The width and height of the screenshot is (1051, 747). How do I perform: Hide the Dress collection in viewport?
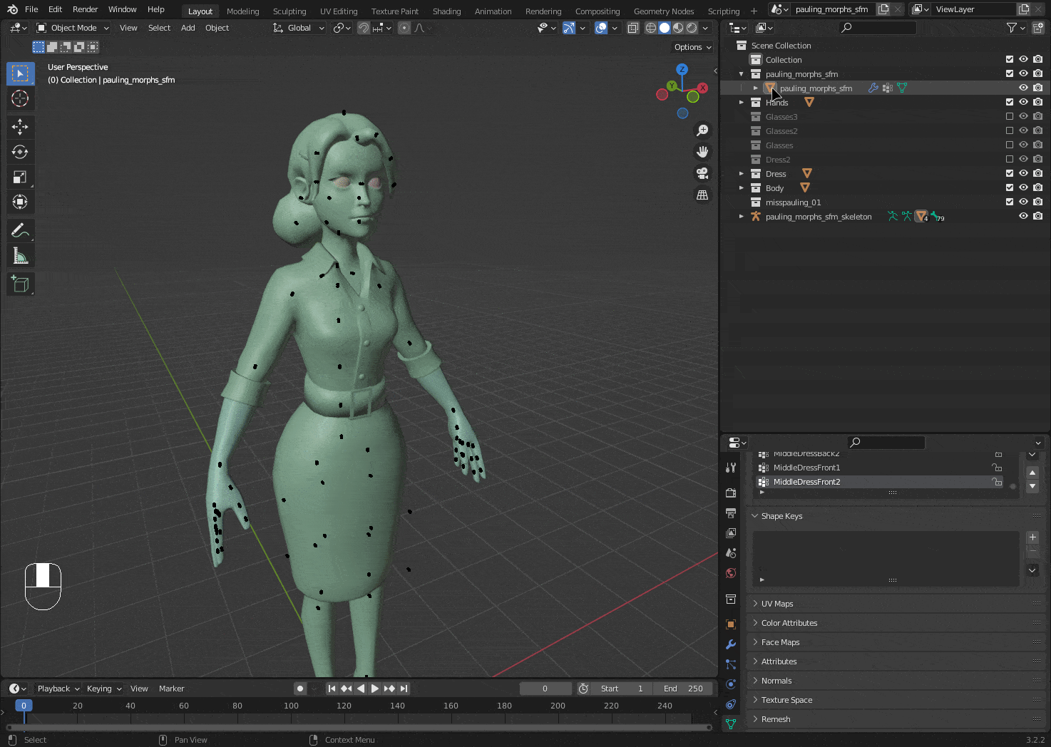[1023, 174]
